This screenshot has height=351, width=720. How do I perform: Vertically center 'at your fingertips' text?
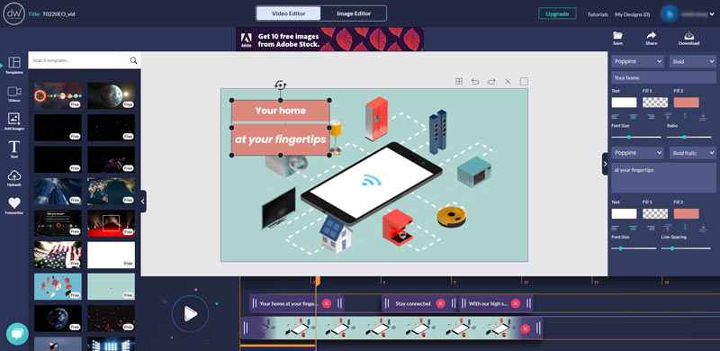click(x=686, y=228)
